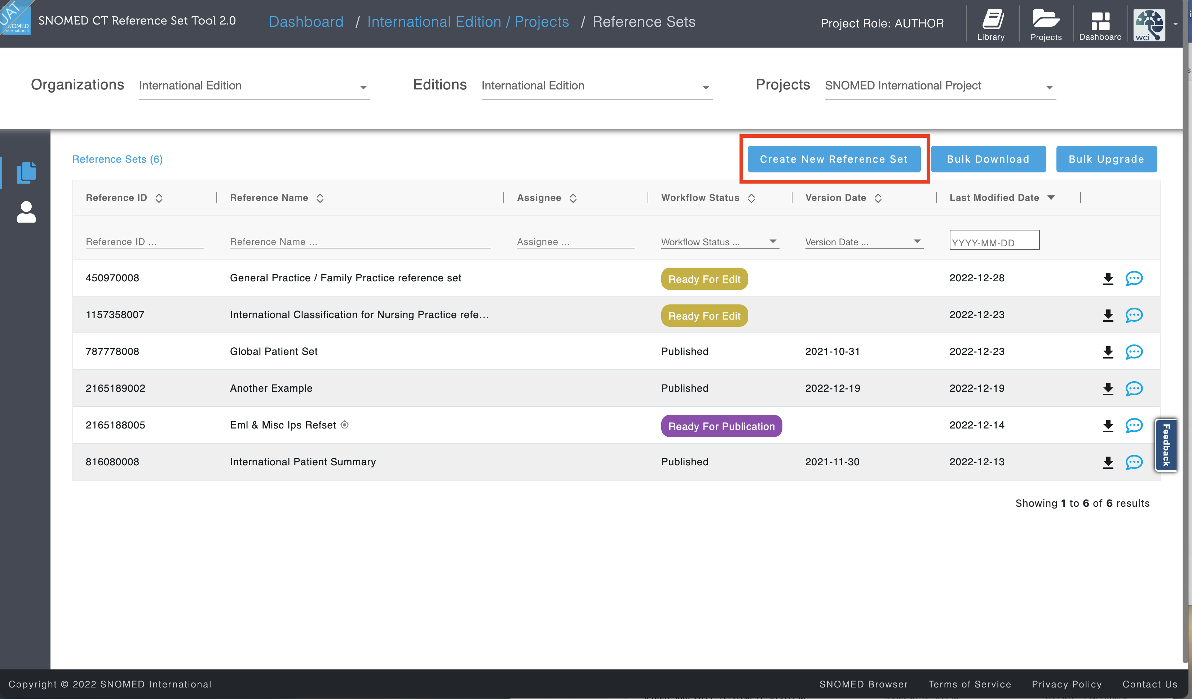This screenshot has height=699, width=1192.
Task: Select the International Patient Summary name
Action: tap(303, 462)
